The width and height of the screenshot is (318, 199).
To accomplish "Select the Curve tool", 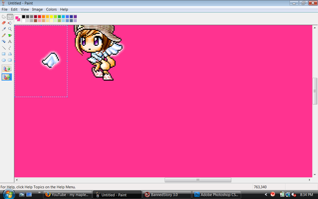I will point(10,48).
